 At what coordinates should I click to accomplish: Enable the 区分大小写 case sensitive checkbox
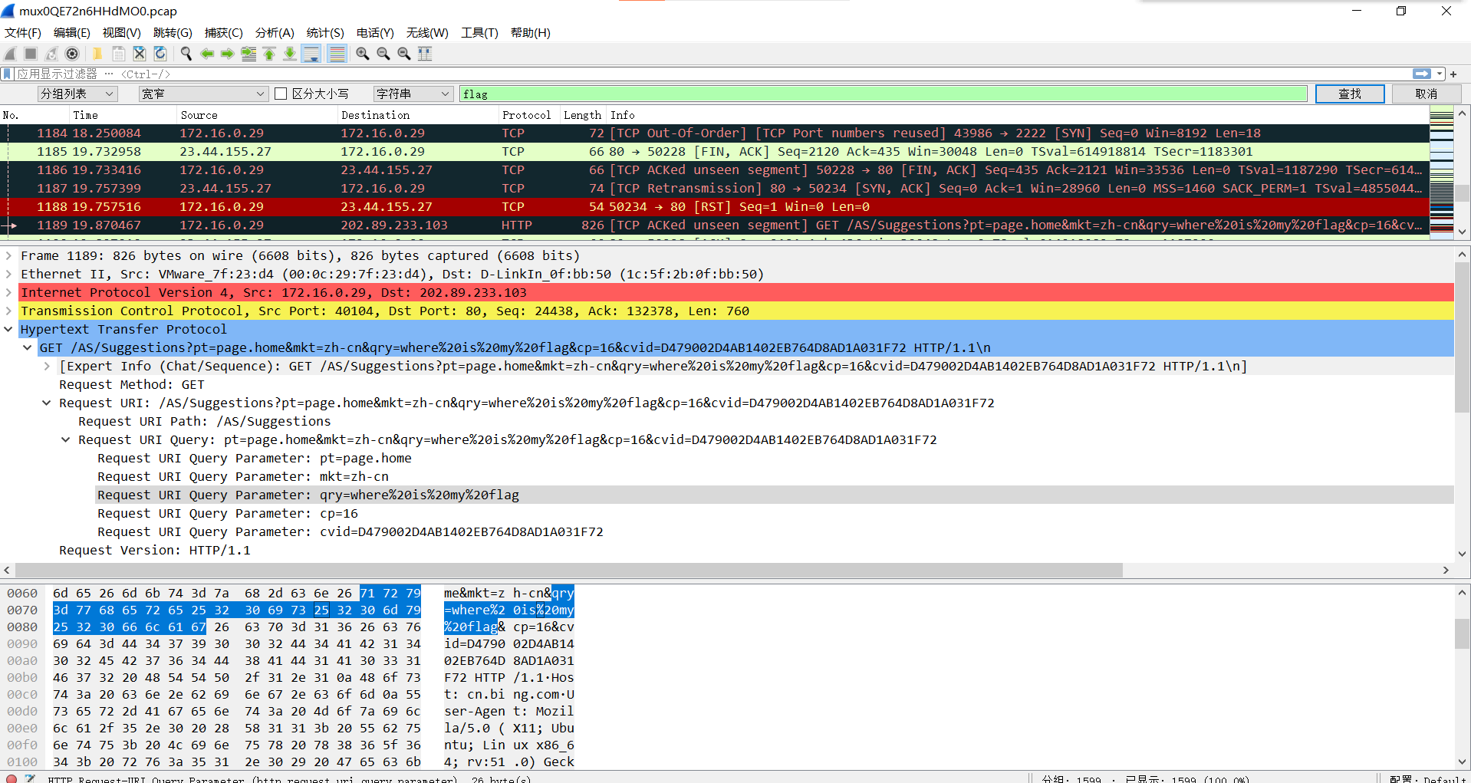(x=281, y=94)
